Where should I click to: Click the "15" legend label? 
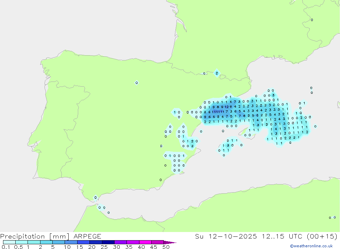(x=80, y=247)
